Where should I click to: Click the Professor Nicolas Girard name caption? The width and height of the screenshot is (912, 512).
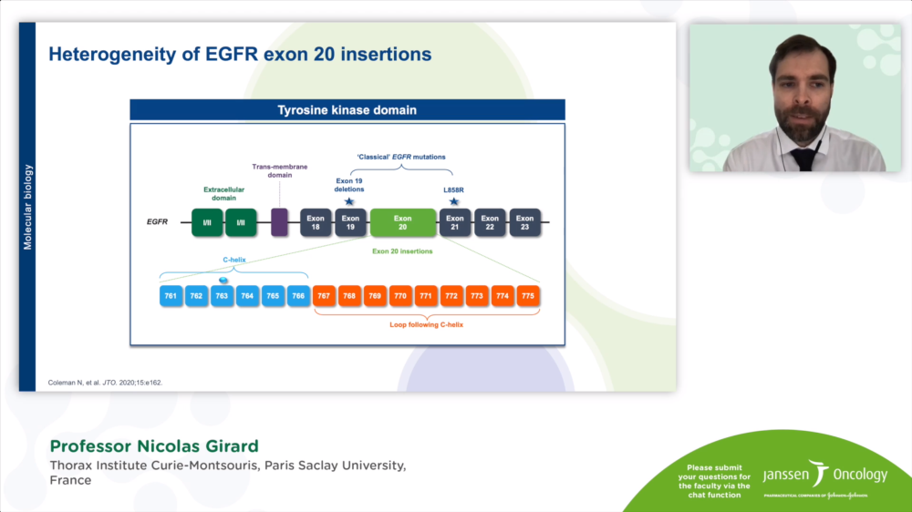154,446
